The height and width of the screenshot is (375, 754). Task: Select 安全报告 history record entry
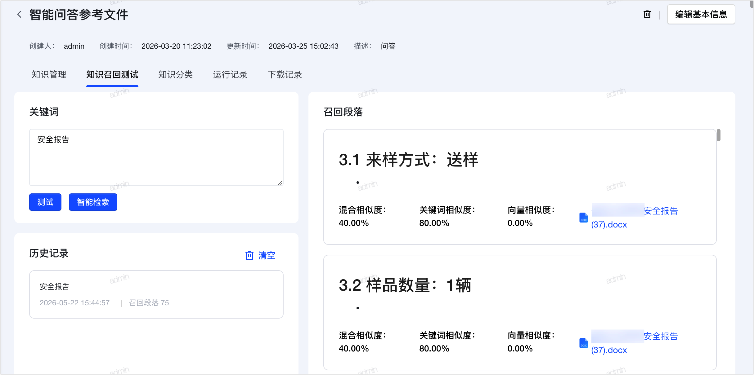[x=156, y=294]
